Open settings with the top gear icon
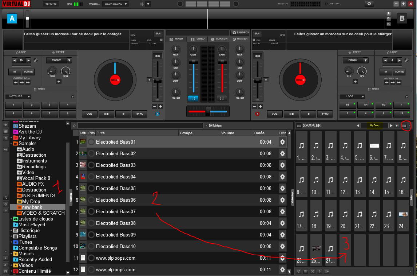Image resolution: width=417 pixels, height=276 pixels. point(369,4)
